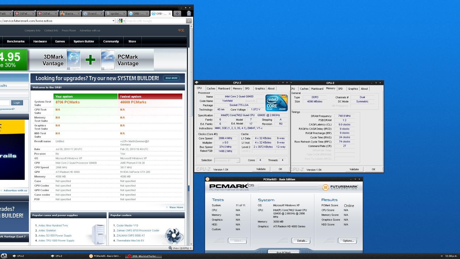Click the Intel Core 2 Quad logo

tap(277, 103)
